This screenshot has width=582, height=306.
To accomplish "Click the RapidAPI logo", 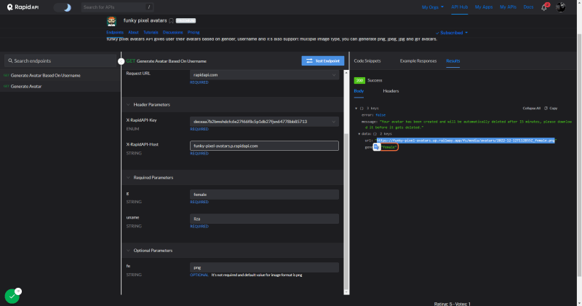I will 23,7.
